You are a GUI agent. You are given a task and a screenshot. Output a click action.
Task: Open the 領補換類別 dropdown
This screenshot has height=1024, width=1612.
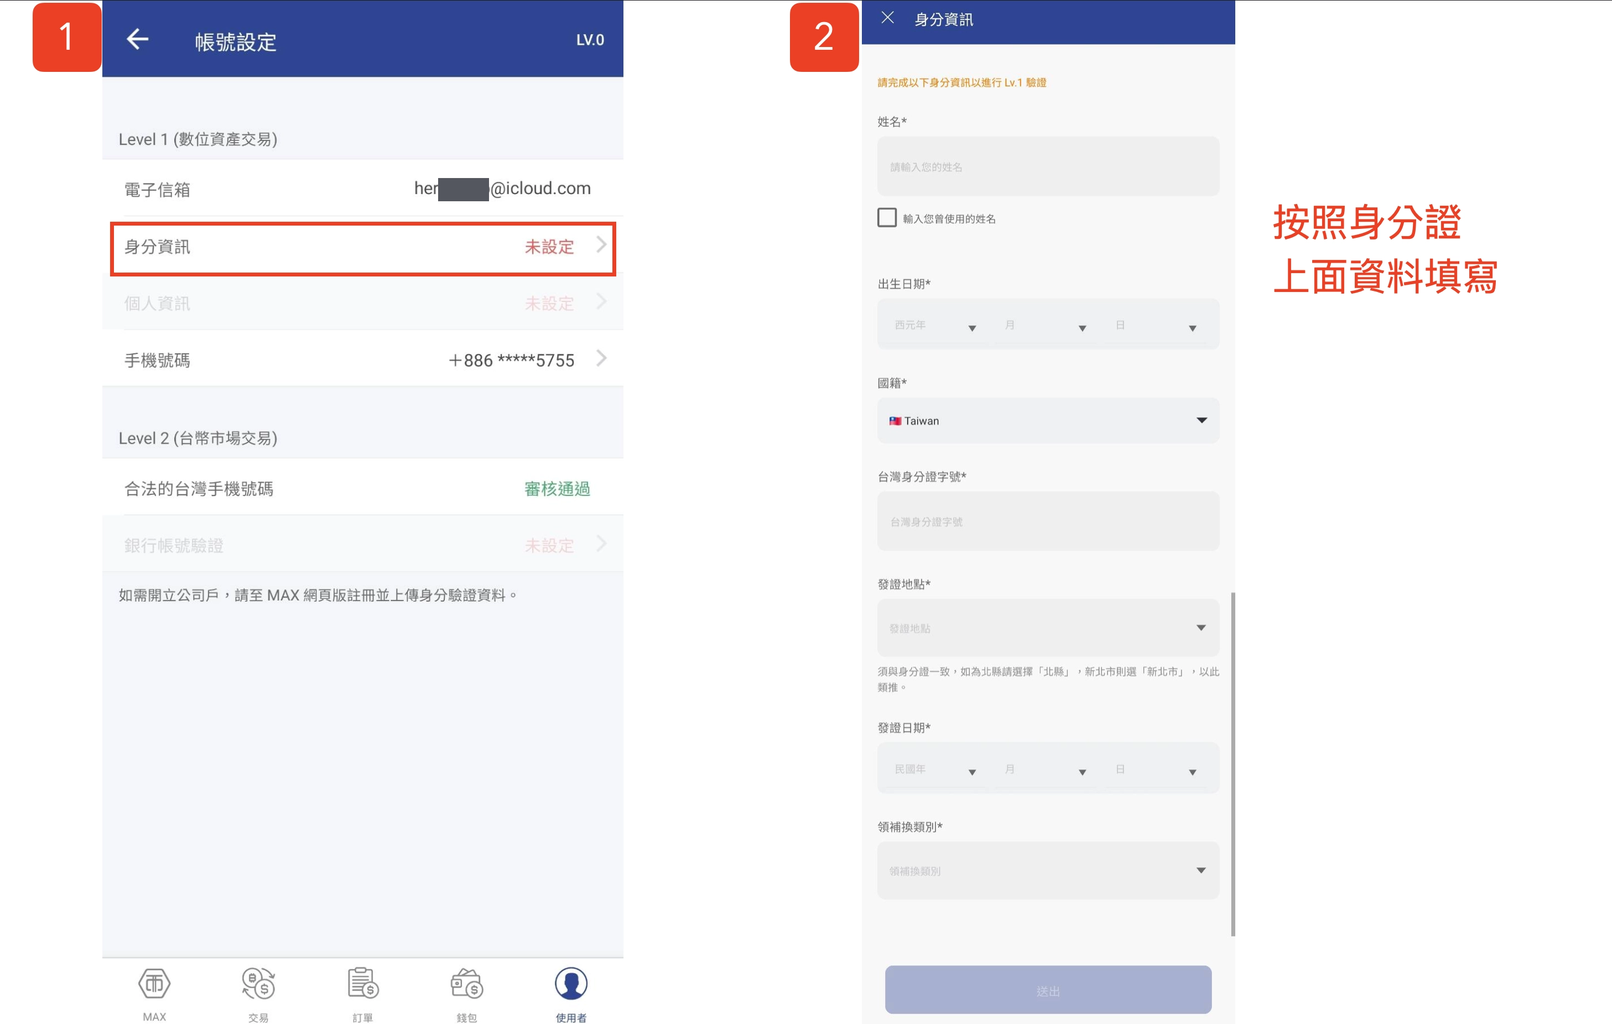(1048, 870)
